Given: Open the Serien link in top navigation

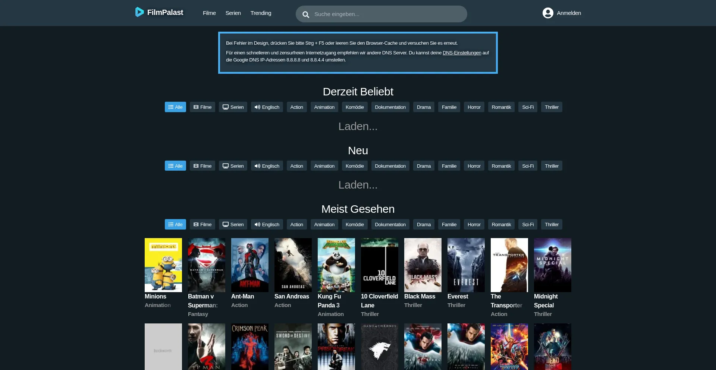Looking at the screenshot, I should tap(233, 13).
